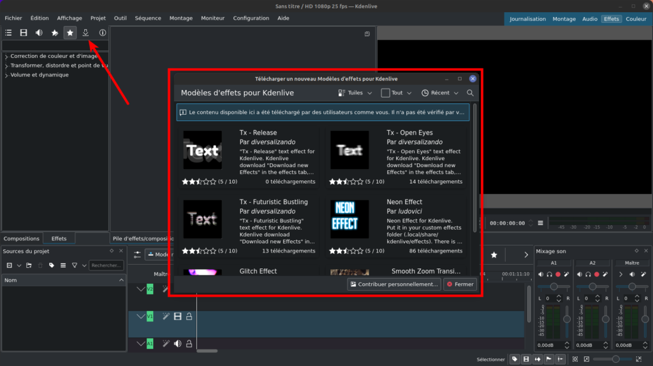Show favorite effects with the star icon
653x366 pixels.
[70, 33]
